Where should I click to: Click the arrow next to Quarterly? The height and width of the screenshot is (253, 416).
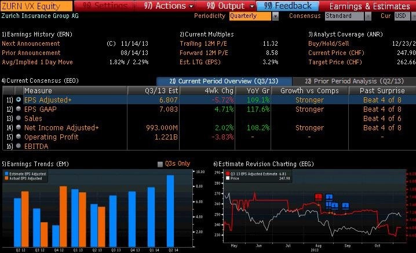tap(275, 16)
